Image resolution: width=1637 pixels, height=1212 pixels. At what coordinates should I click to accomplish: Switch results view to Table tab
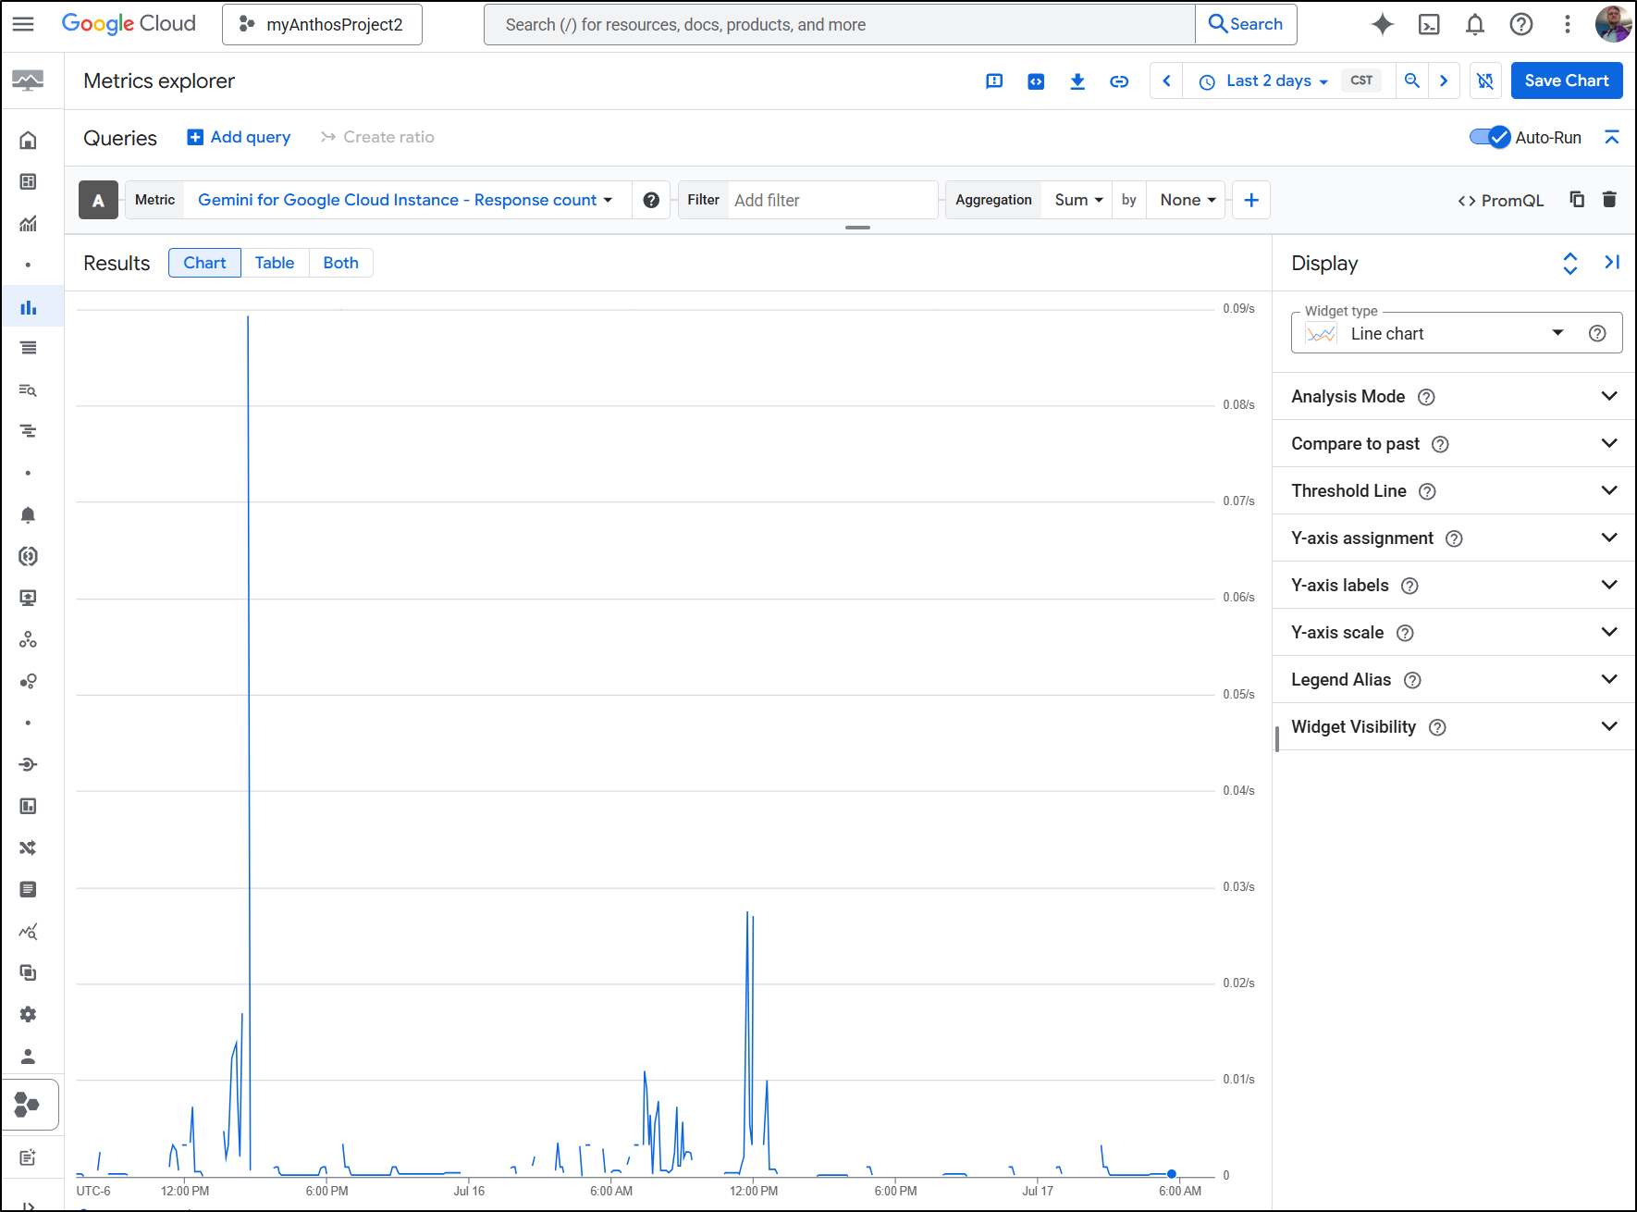[275, 263]
